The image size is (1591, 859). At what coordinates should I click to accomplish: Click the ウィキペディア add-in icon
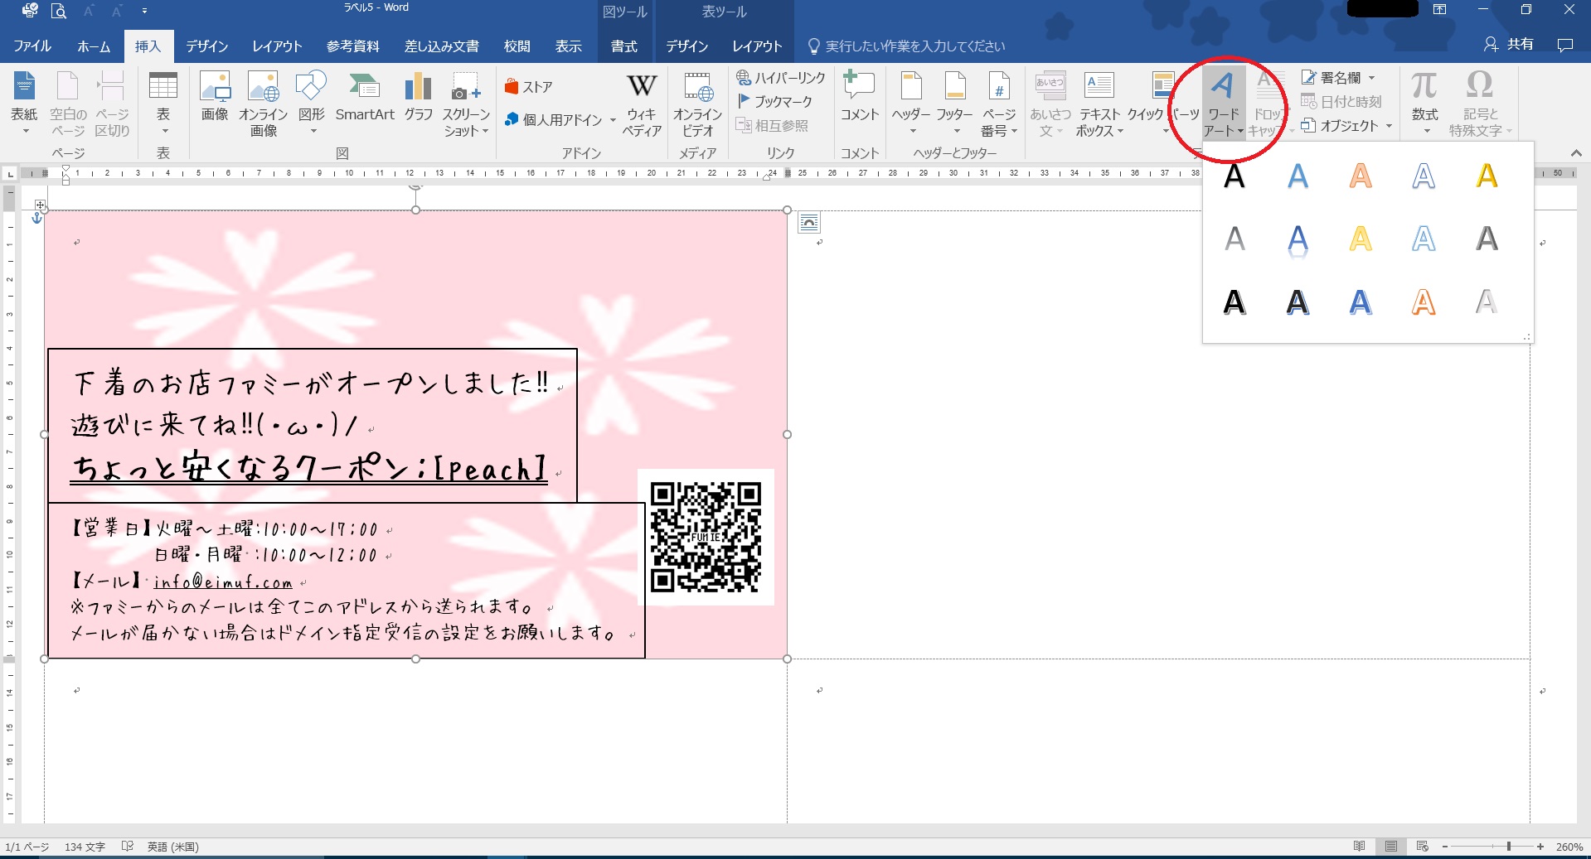(642, 105)
